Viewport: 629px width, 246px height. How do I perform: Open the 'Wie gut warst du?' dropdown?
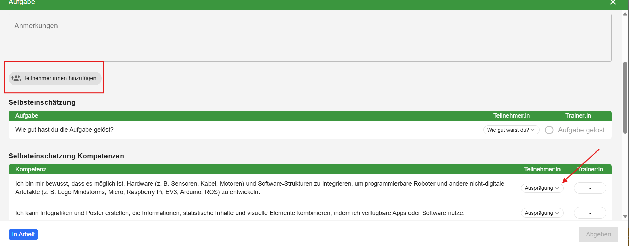[x=511, y=130]
